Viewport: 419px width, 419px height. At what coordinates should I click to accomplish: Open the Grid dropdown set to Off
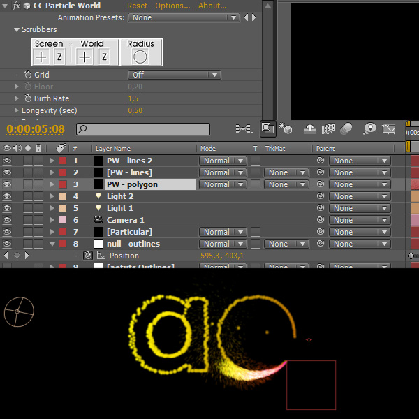175,75
